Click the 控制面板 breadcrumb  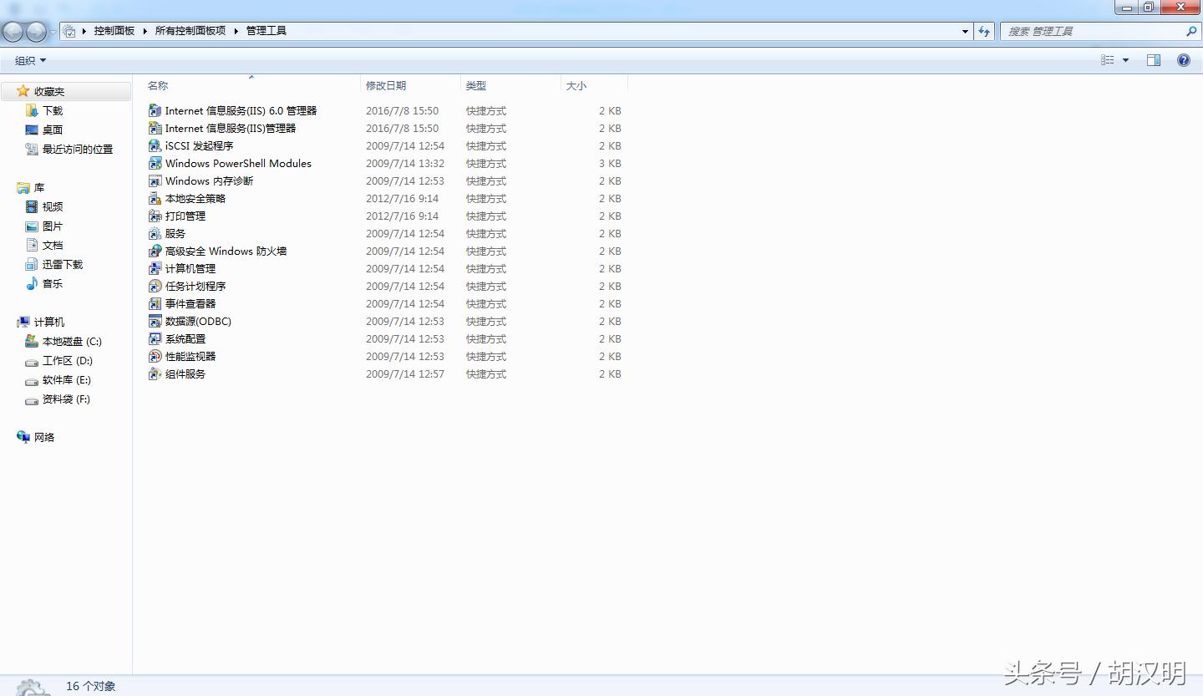[x=114, y=31]
